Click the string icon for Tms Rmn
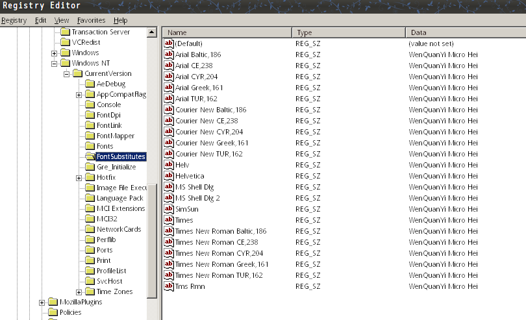This screenshot has height=320, width=526. (169, 286)
